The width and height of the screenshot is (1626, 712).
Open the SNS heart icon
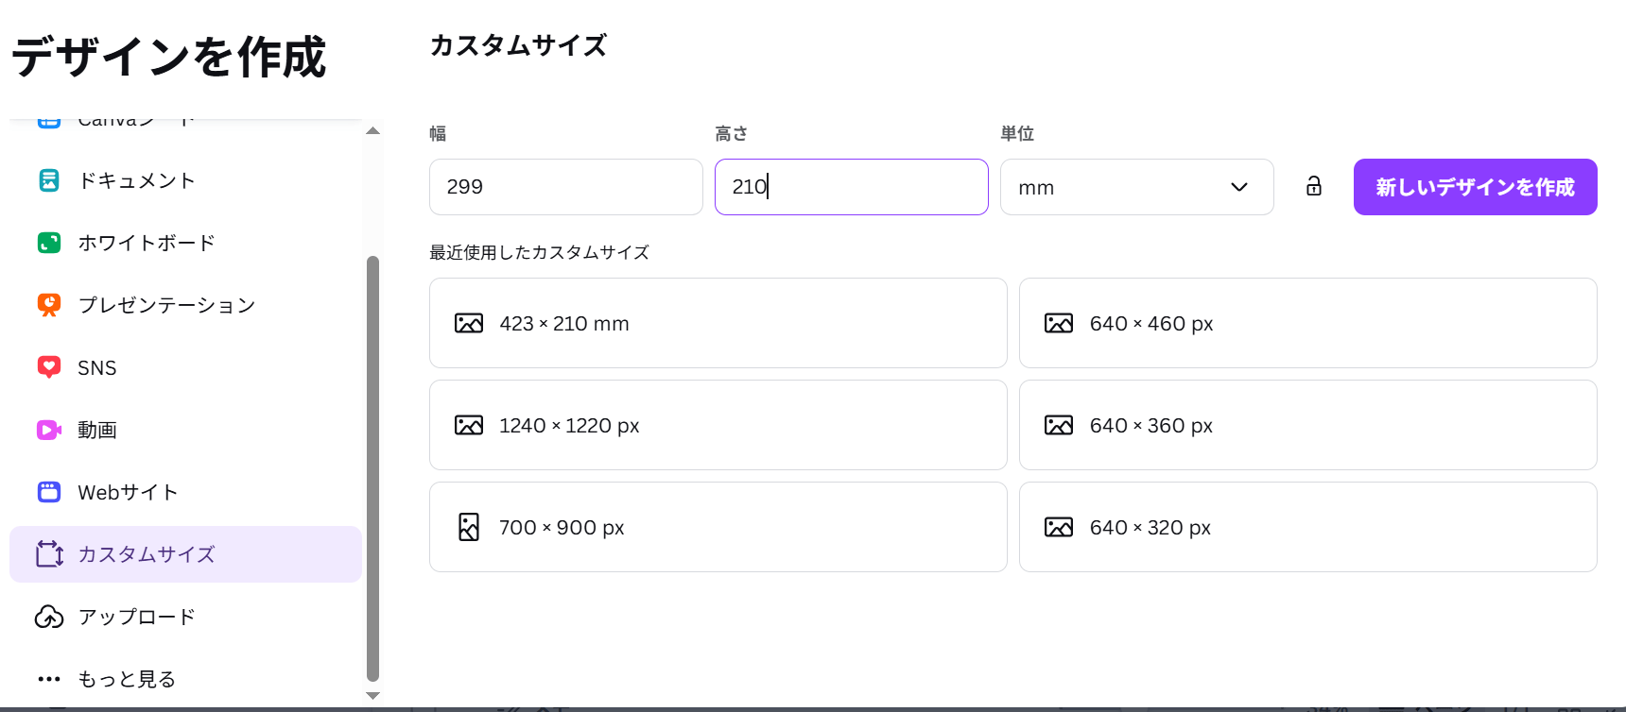click(x=49, y=367)
